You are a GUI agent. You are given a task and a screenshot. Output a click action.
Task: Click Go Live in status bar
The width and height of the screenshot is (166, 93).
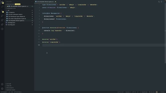tap(152, 92)
